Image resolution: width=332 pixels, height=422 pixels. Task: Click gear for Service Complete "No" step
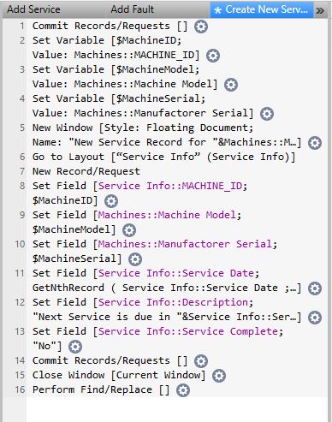(x=75, y=347)
